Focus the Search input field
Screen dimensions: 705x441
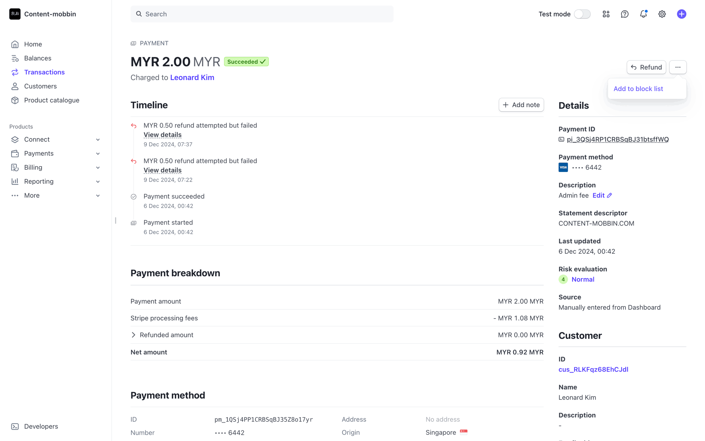point(262,14)
